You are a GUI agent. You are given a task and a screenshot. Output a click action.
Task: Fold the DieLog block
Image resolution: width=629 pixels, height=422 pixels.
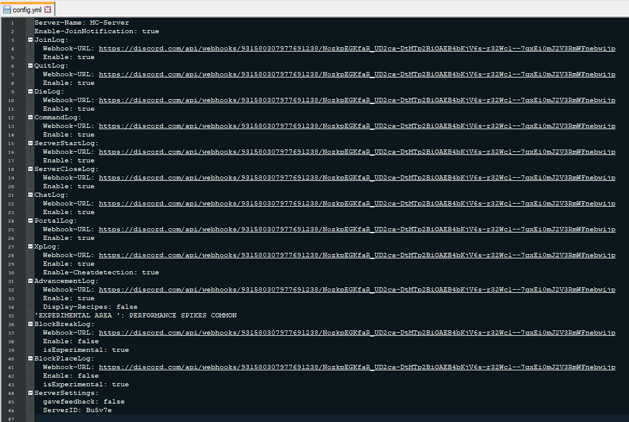(30, 92)
